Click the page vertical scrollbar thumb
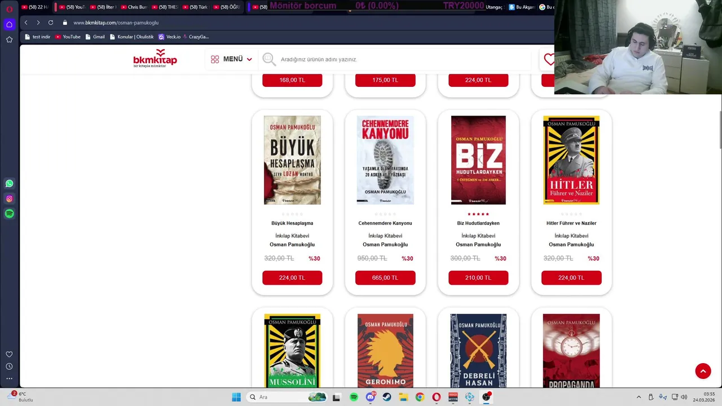722x406 pixels. pos(719,130)
